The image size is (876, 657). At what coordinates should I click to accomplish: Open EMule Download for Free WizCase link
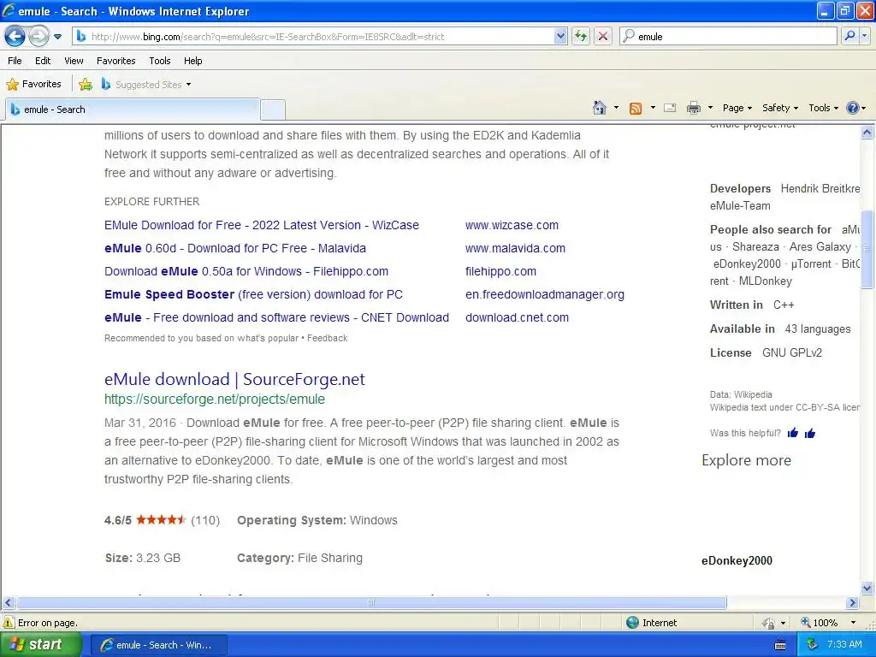262,225
